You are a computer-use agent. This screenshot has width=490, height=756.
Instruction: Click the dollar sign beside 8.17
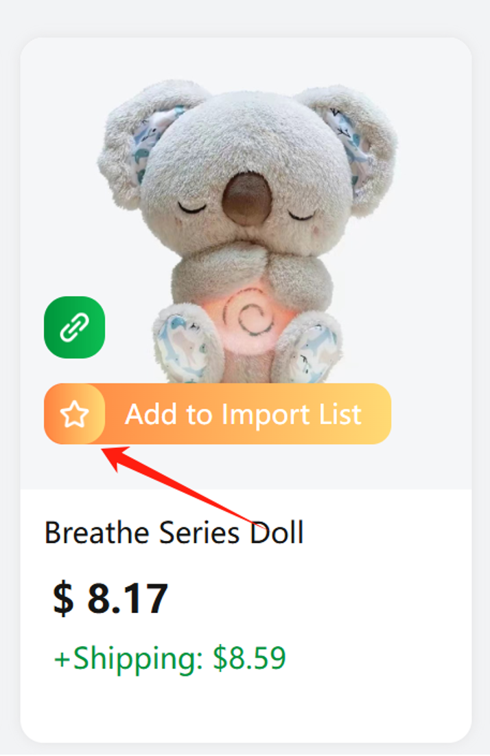(63, 599)
